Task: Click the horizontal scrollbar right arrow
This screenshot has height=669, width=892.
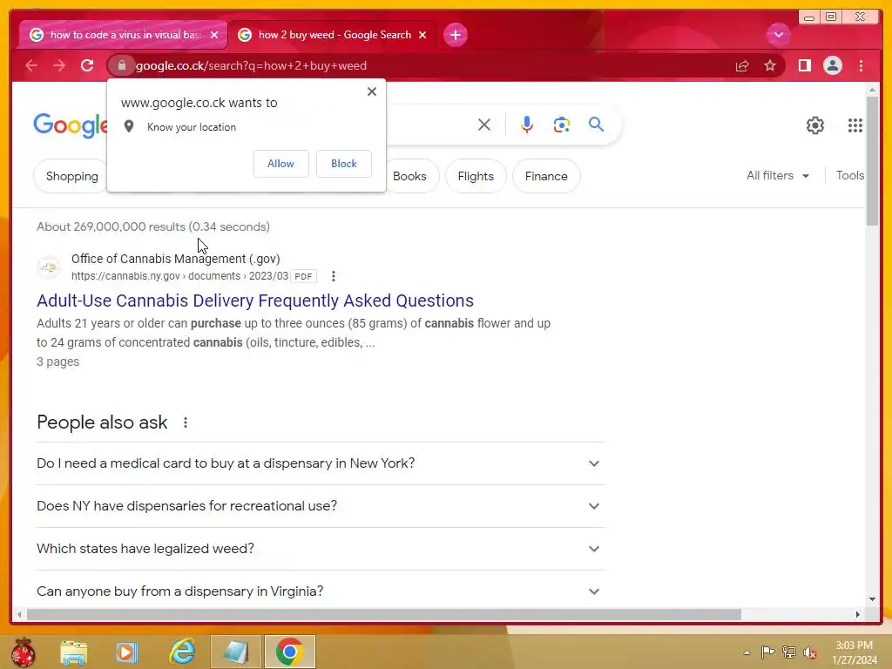Action: tap(858, 614)
